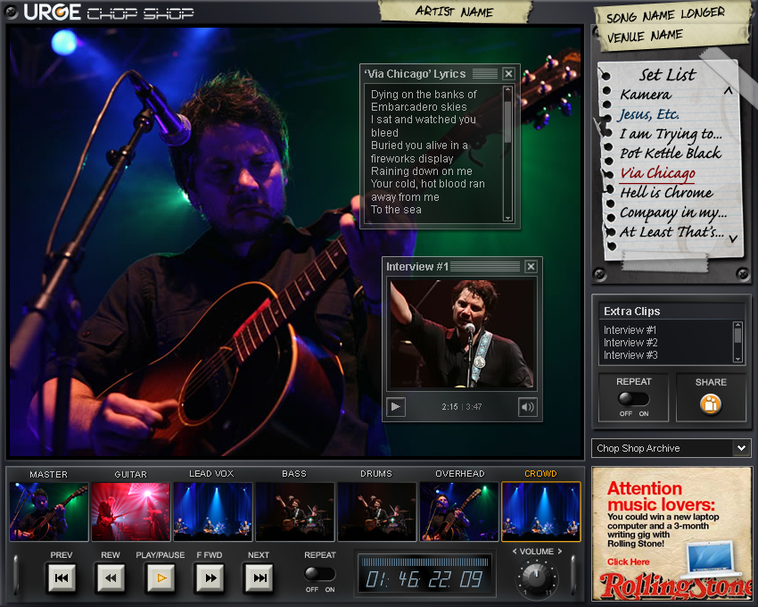
Task: Click the orange SHARE icon
Action: 711,404
